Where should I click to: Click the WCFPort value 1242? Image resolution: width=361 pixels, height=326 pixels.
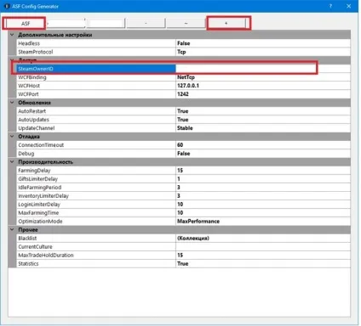pos(263,94)
